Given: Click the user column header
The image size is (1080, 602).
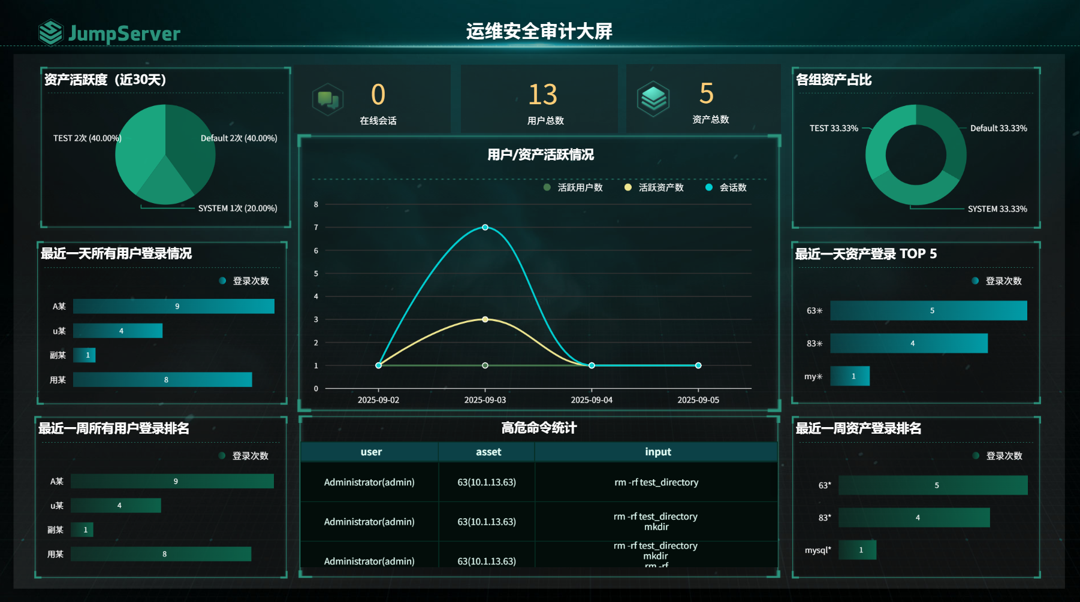Looking at the screenshot, I should 371,452.
